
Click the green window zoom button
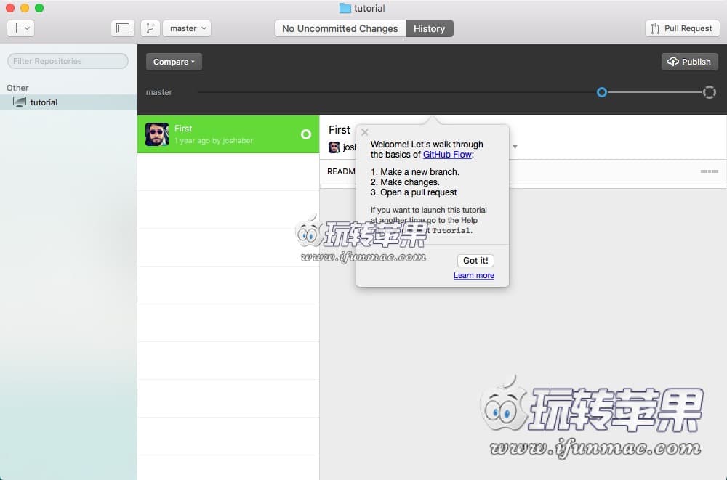tap(39, 8)
